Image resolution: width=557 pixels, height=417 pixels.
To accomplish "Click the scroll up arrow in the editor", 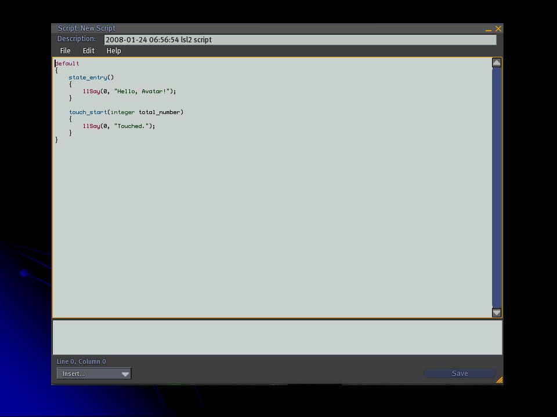I will click(x=497, y=63).
